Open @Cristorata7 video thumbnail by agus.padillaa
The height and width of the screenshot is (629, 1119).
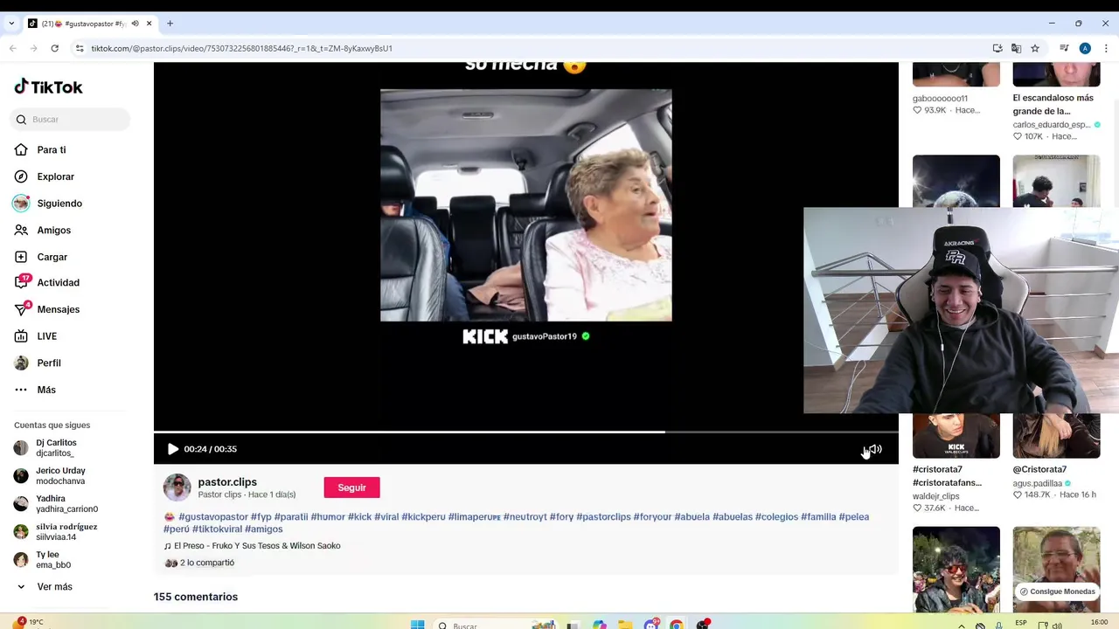[x=1056, y=434]
